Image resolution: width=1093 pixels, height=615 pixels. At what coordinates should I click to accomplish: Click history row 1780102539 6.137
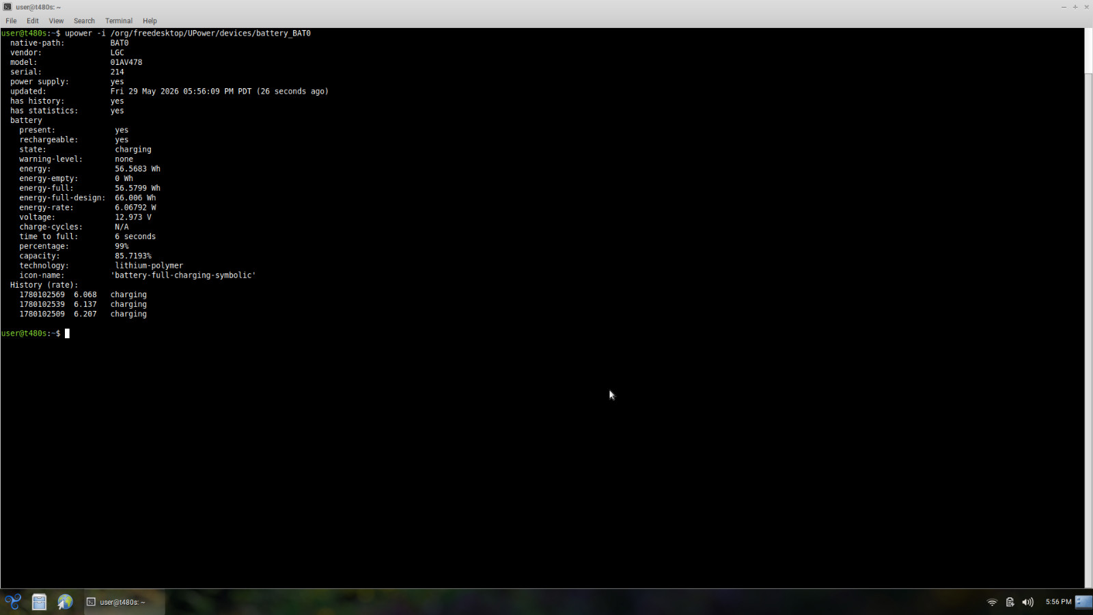tap(83, 305)
